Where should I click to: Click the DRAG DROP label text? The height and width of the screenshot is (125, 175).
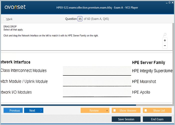pos(10,26)
